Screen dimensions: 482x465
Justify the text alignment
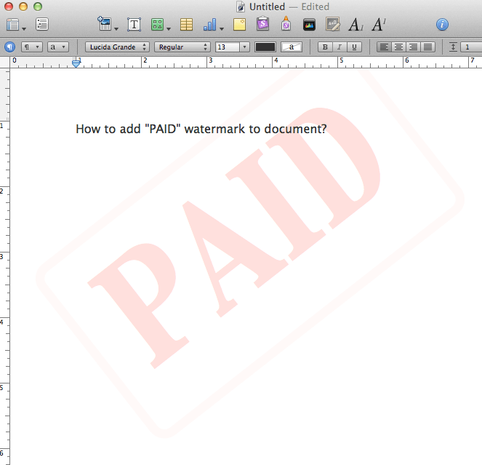[x=428, y=47]
